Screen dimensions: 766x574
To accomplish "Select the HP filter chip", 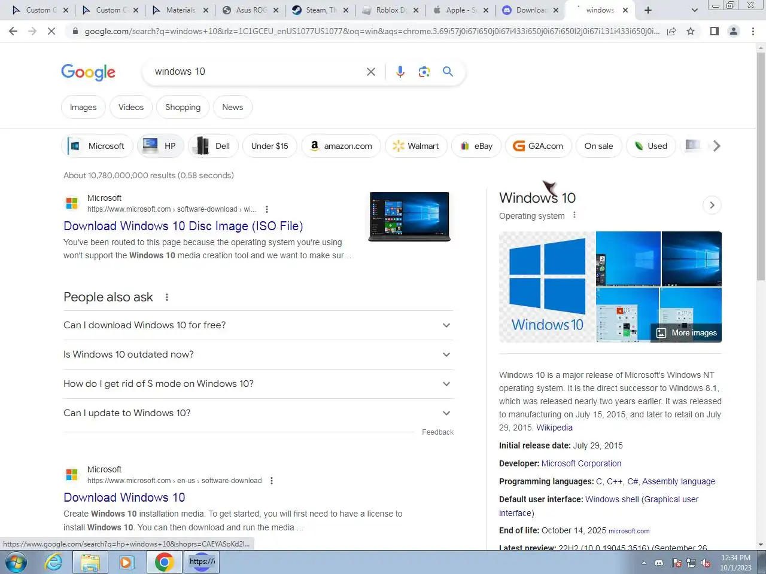I will 160,146.
